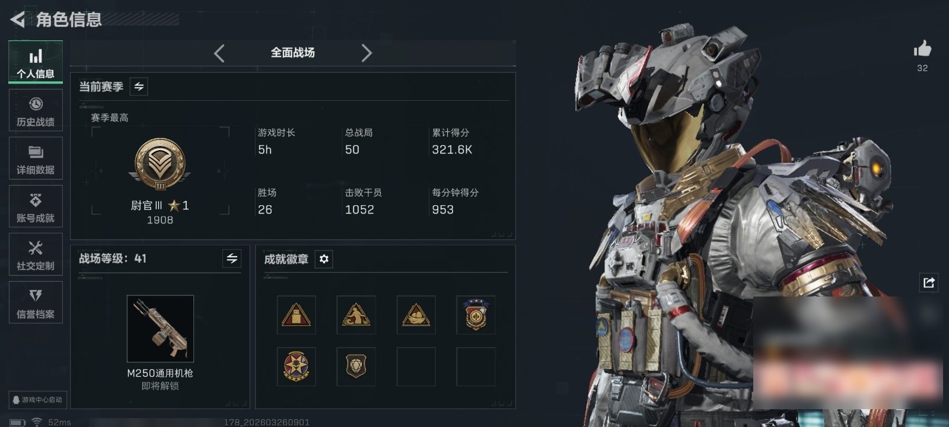This screenshot has width=949, height=427.
Task: Open the 详细数据 tab
Action: tap(36, 158)
